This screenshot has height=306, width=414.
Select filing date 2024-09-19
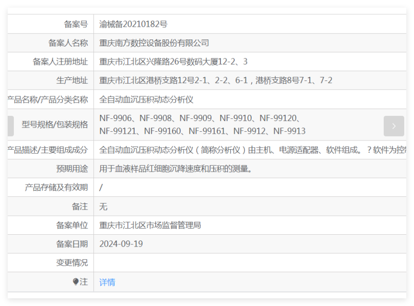[121, 244]
